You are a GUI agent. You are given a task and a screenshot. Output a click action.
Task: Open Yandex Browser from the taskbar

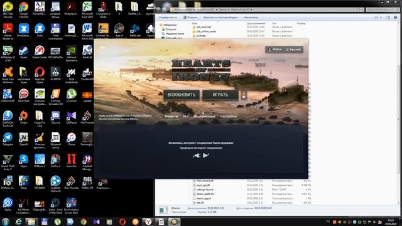148,222
